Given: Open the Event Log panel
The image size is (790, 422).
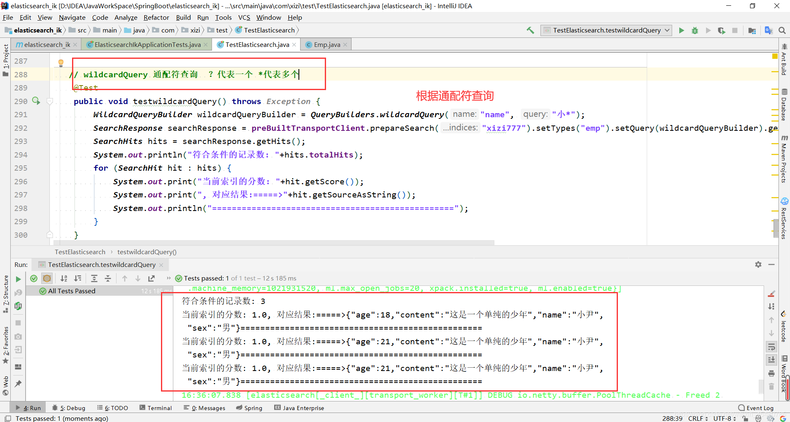Looking at the screenshot, I should [756, 408].
